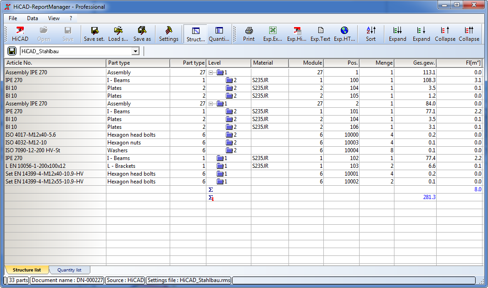Click the Expand icon with one down arrow
The width and height of the screenshot is (488, 288).
(421, 34)
